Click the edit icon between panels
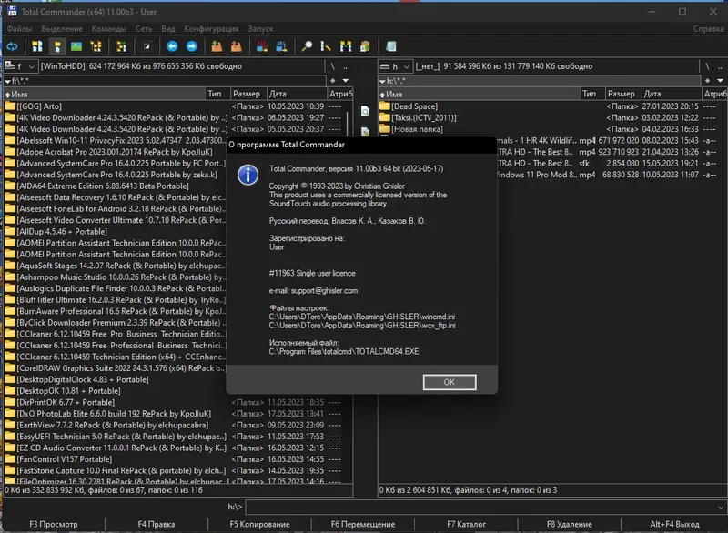Screen dimensions: 728x533 click(366, 131)
